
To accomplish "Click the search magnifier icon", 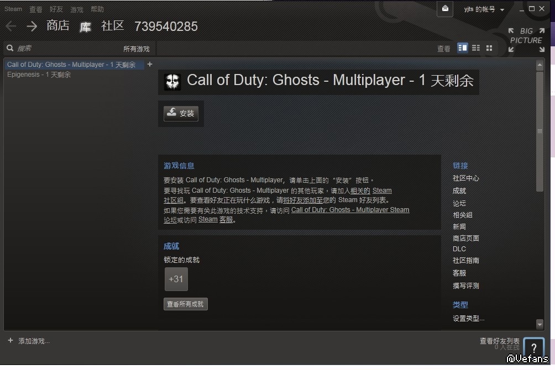I will (10, 48).
